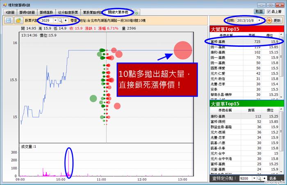Select the 關鍵大量券商 tab
Viewport: 287px width, 185px height.
tap(118, 12)
